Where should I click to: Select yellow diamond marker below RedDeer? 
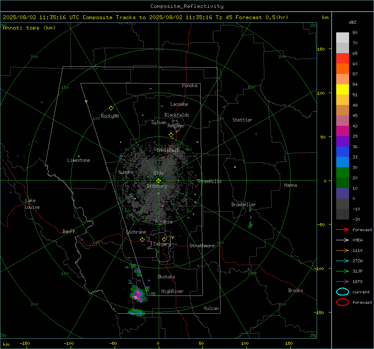pyautogui.click(x=171, y=135)
